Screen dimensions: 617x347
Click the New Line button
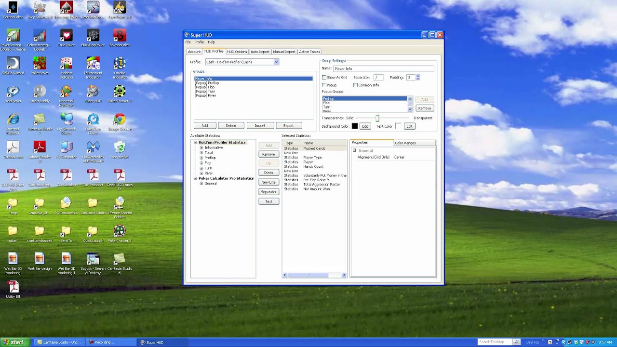[268, 182]
